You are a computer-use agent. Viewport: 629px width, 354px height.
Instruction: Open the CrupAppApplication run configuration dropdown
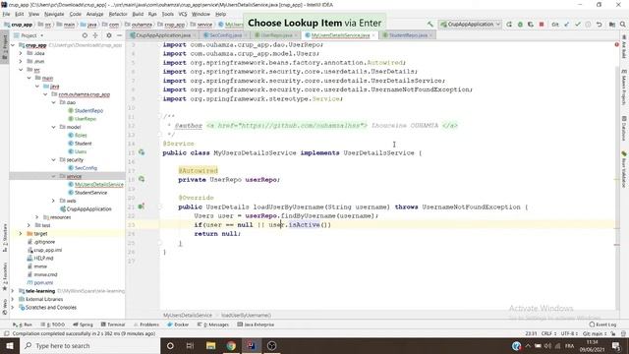(x=470, y=24)
